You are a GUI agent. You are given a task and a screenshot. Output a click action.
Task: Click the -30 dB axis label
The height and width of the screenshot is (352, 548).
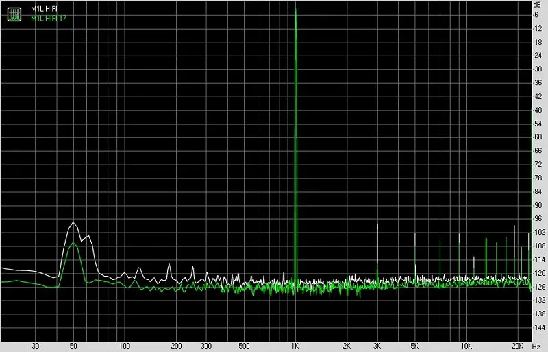coord(537,69)
